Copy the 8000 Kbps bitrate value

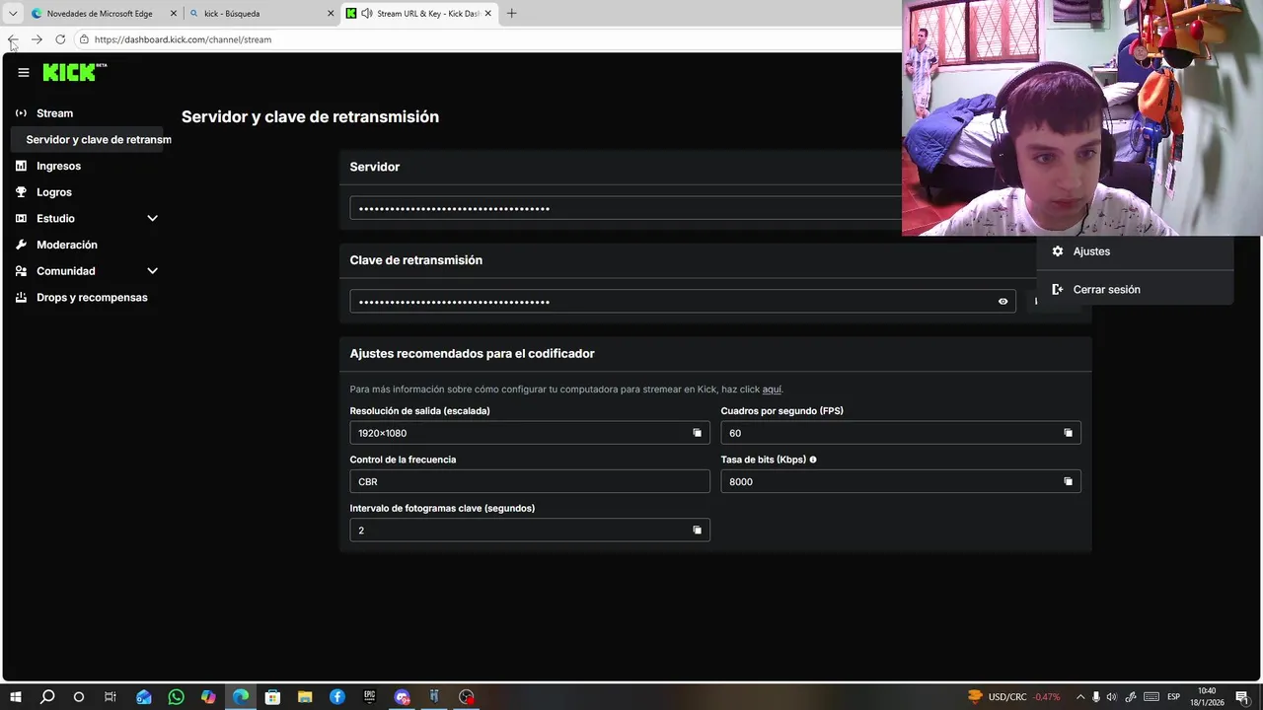[1068, 481]
